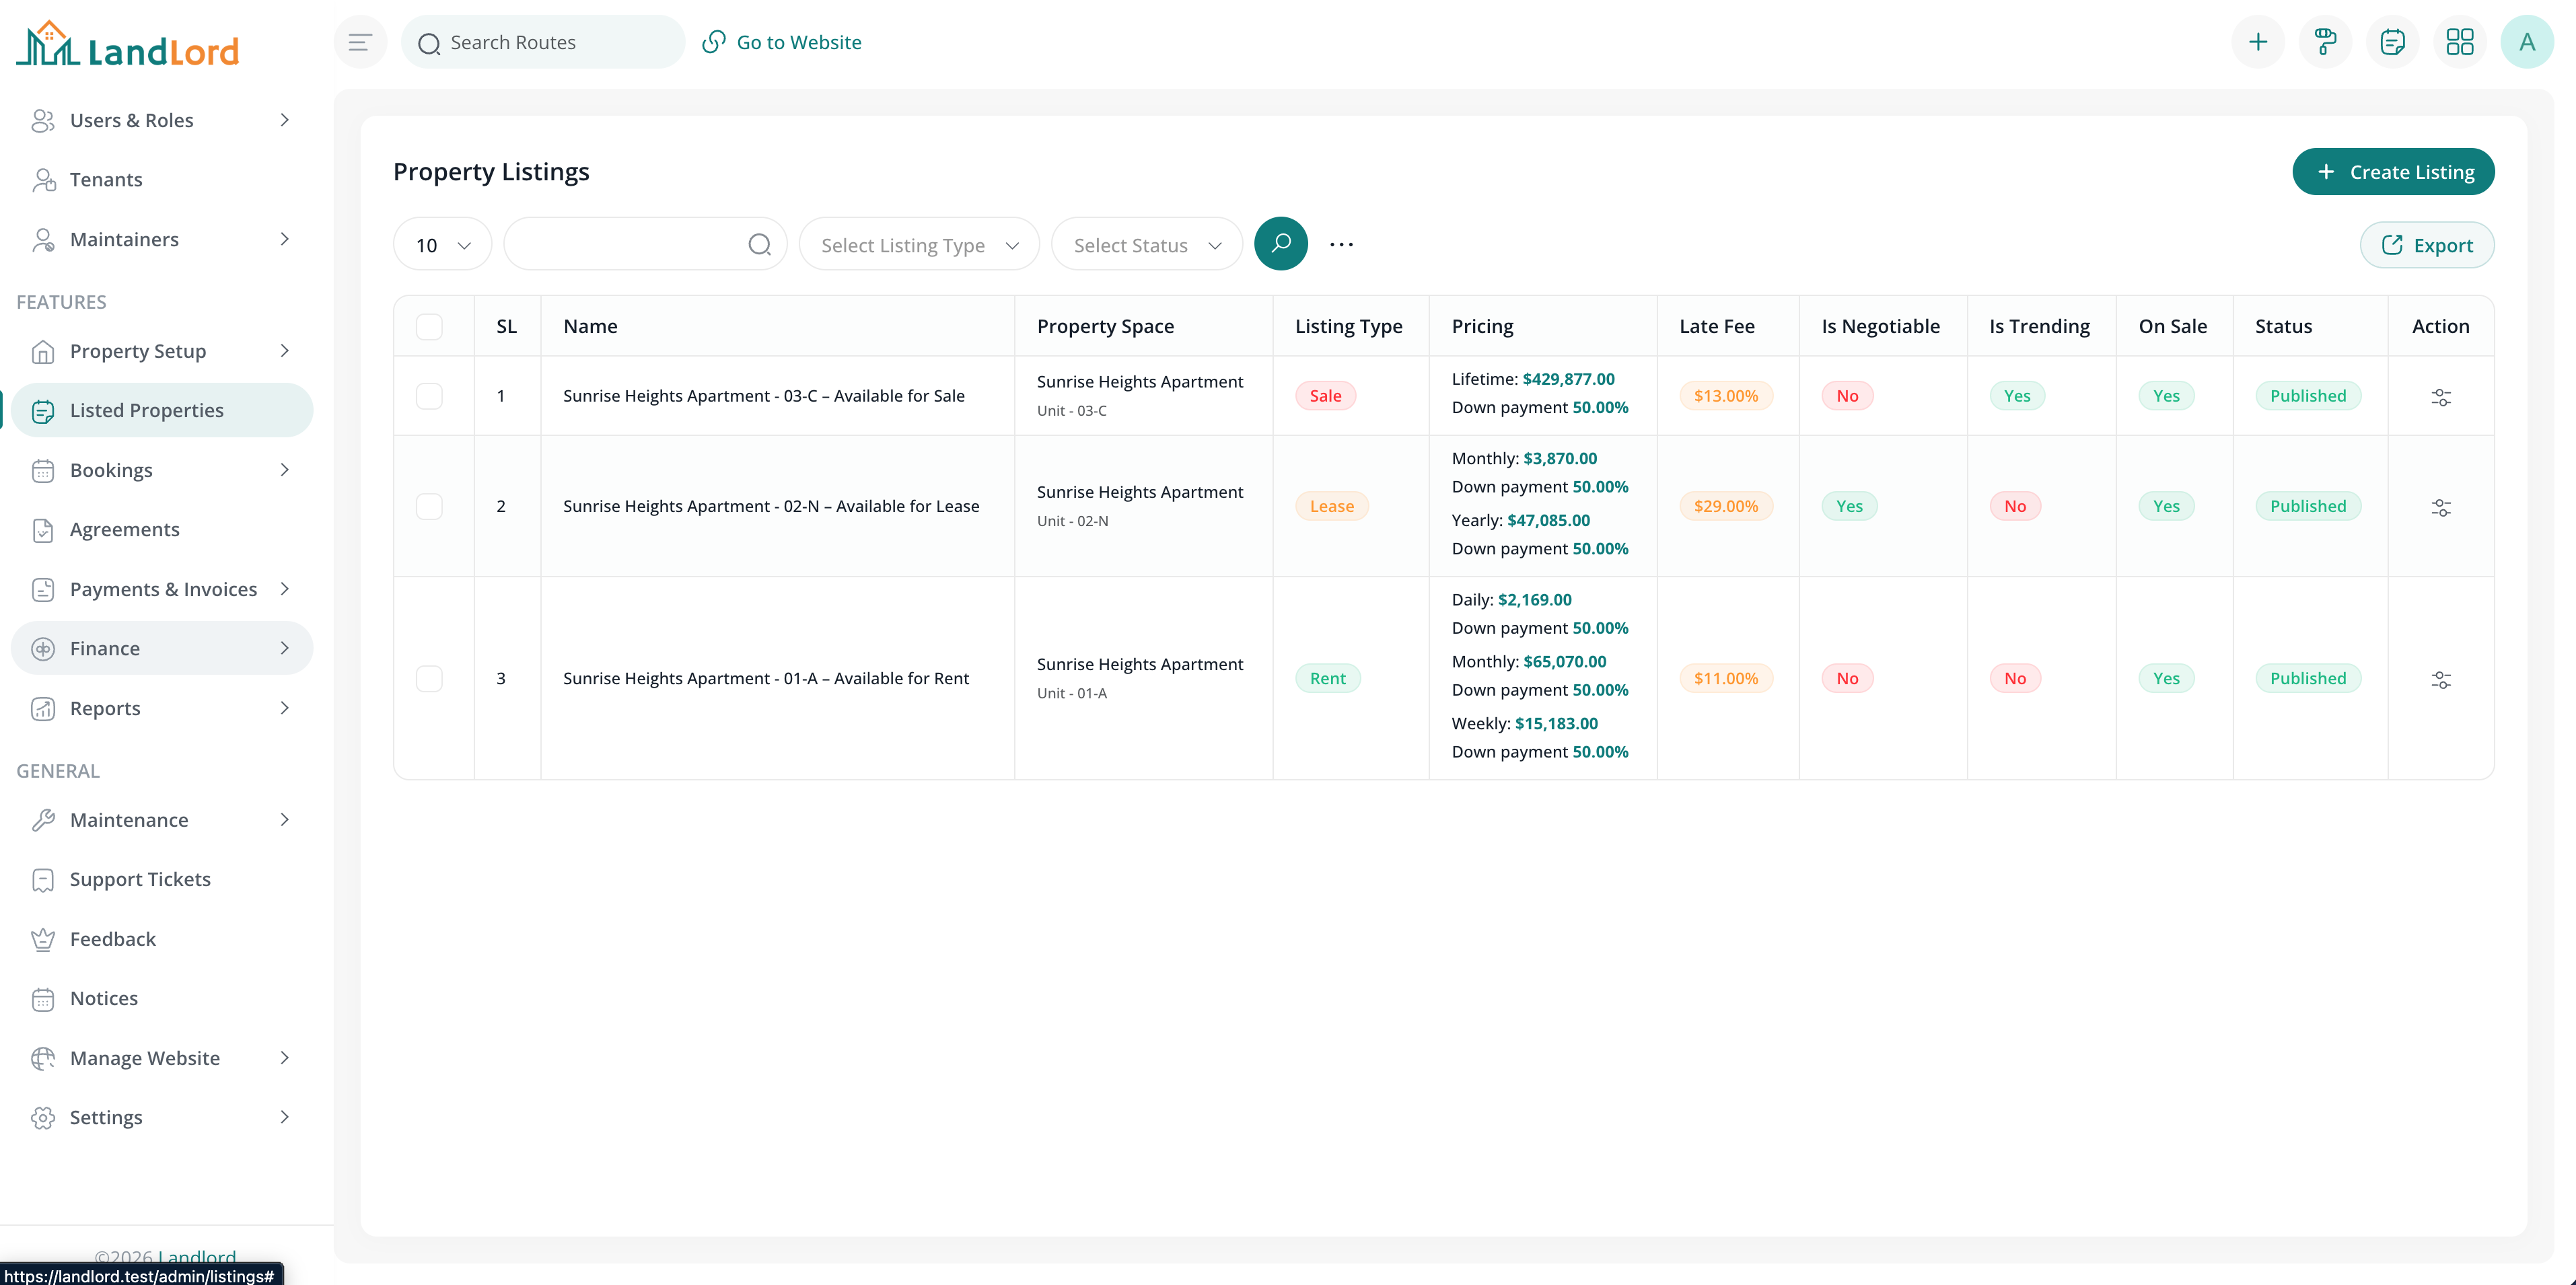The height and width of the screenshot is (1285, 2576).
Task: Click the teal search filter button
Action: [x=1280, y=244]
